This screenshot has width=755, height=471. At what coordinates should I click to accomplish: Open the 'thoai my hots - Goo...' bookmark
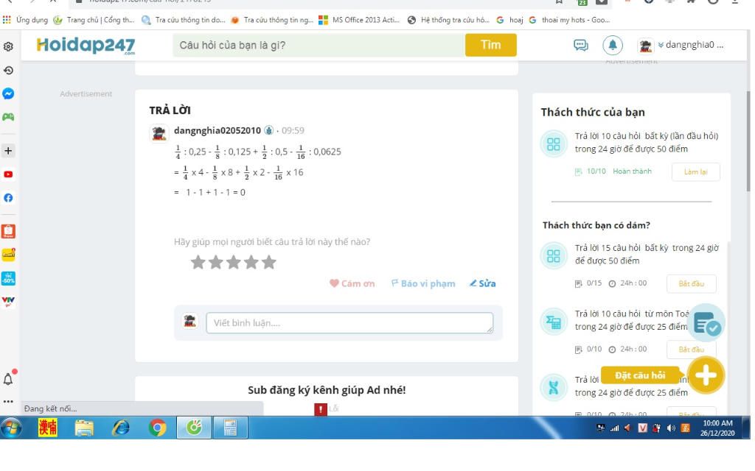pos(569,20)
